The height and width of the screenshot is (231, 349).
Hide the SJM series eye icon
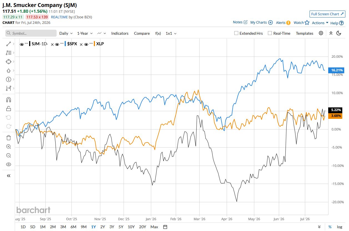22,44
